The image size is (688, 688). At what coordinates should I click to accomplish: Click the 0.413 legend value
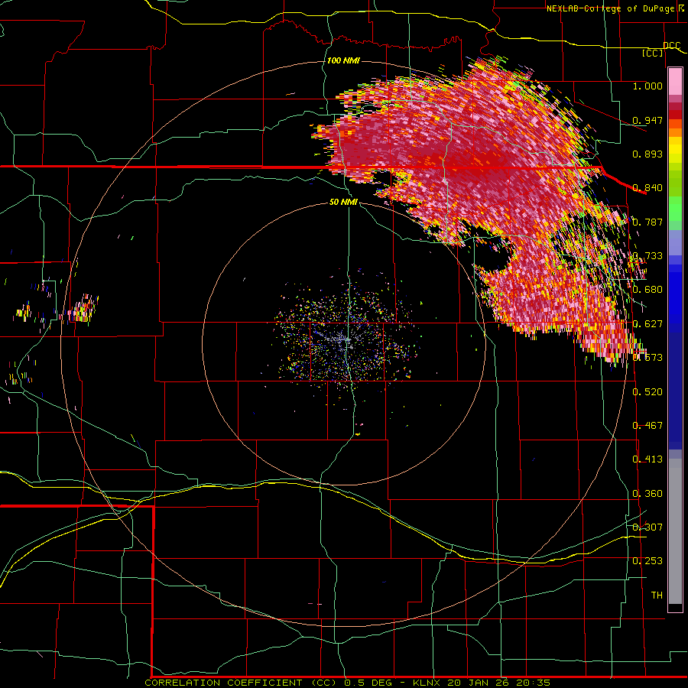pyautogui.click(x=647, y=459)
